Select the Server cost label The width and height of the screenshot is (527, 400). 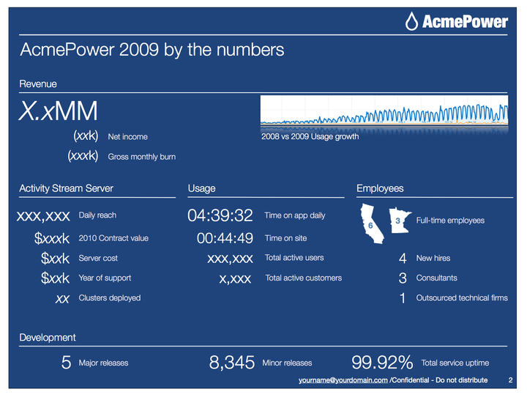point(98,258)
